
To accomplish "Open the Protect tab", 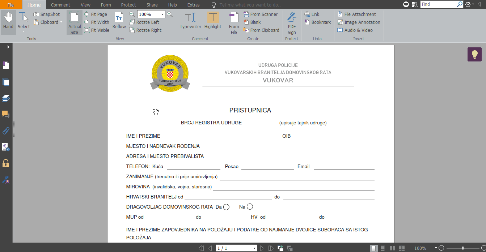I will pos(128,5).
